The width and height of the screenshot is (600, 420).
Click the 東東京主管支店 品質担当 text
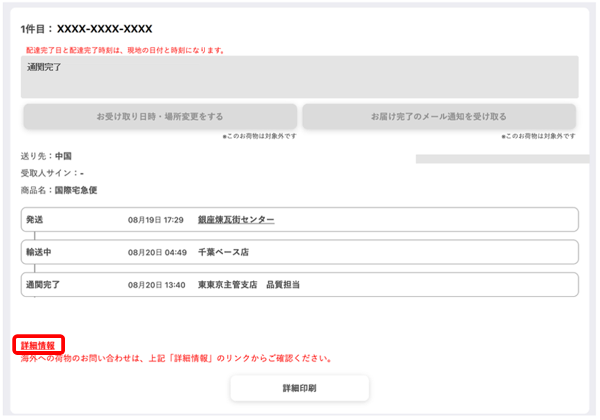(x=249, y=285)
